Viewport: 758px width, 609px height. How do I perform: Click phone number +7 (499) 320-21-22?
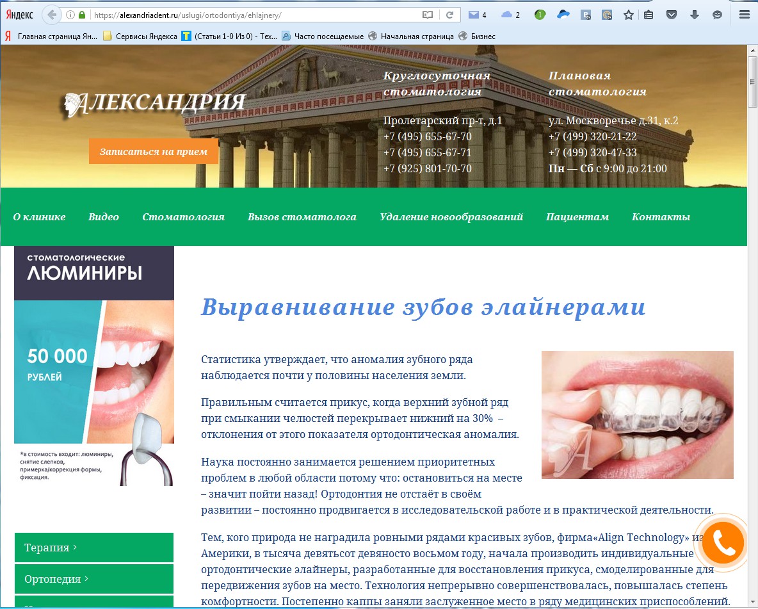pyautogui.click(x=592, y=136)
